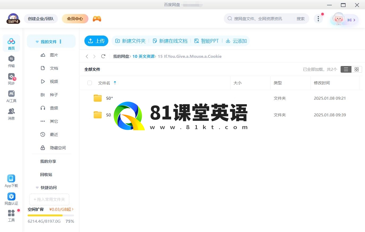The image size is (365, 232).
Task: Sort by 类型 column header
Action: point(278,83)
